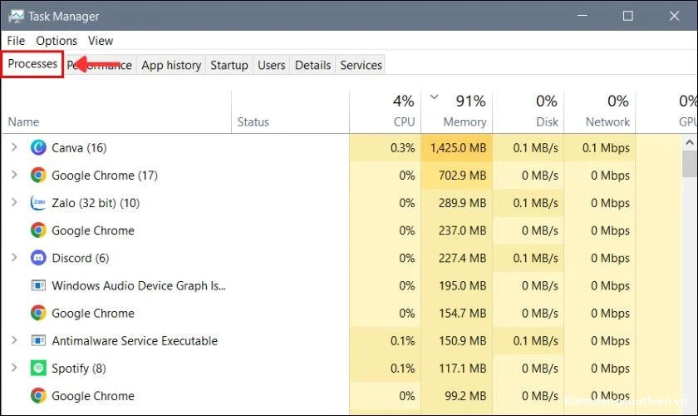Expand the Zalo (32 bit) (10) group

14,202
